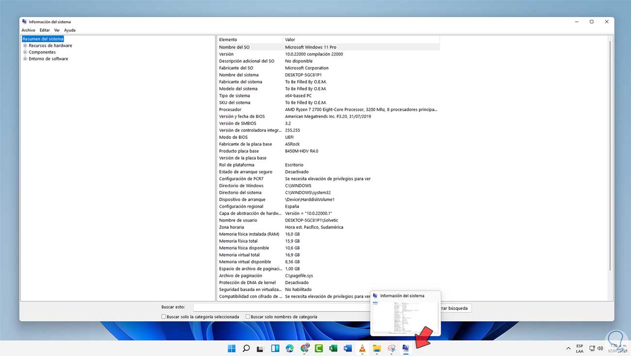
Task: Click the 'DESKTOP-5GC81P1\Solvetic' user value
Action: click(x=312, y=220)
